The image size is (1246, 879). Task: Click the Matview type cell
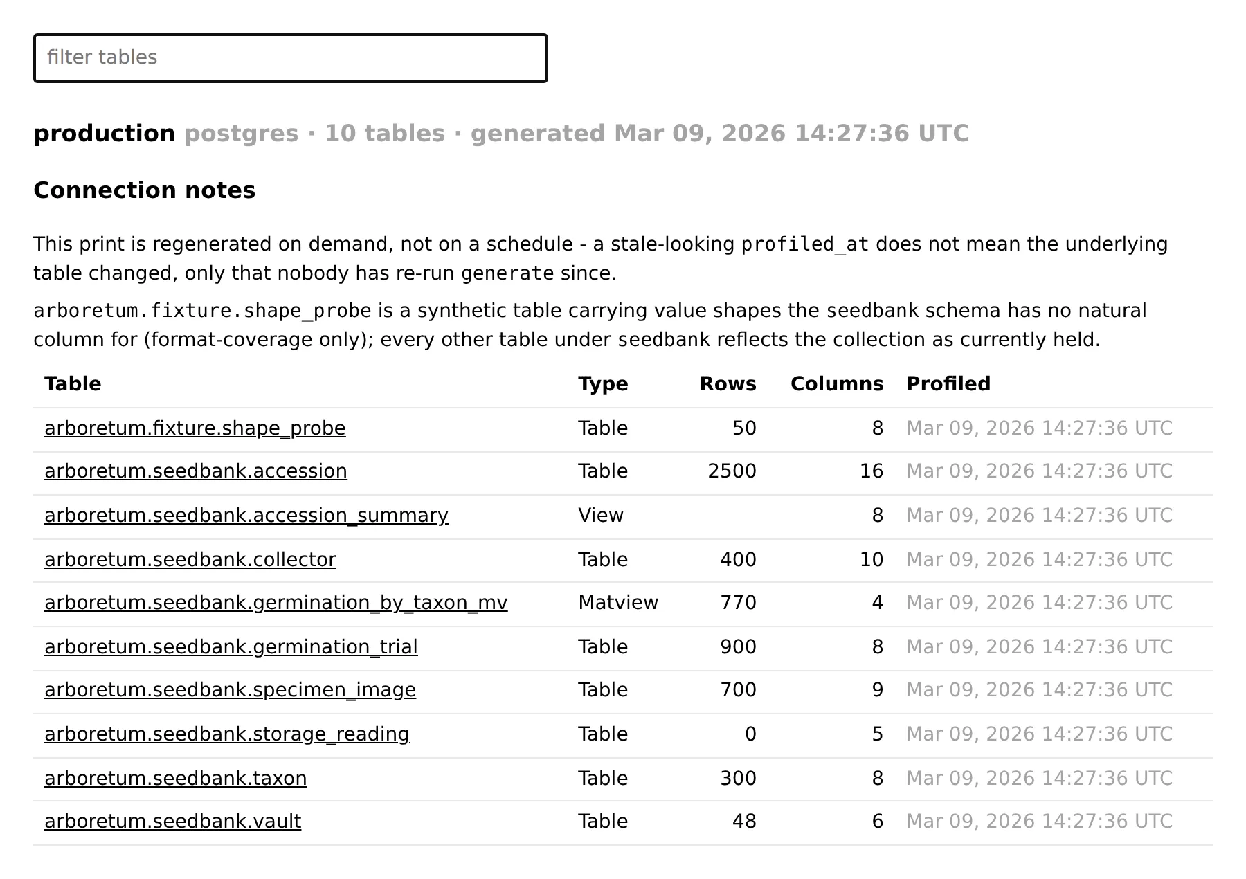click(618, 603)
